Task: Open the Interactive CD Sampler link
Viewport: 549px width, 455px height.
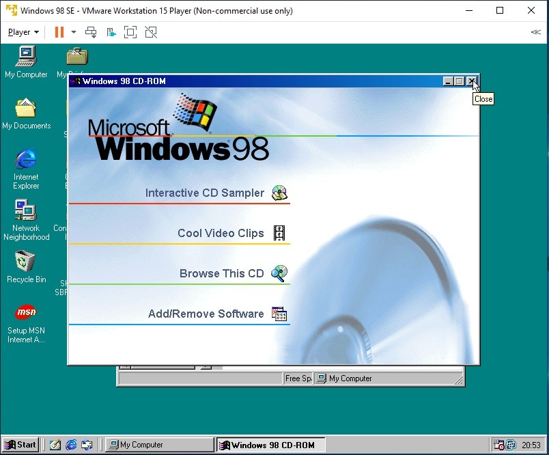Action: pos(204,193)
